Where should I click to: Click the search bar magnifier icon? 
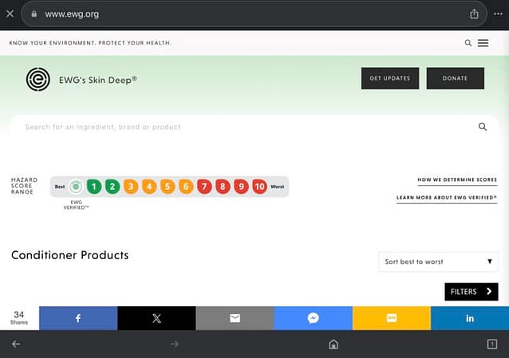(483, 127)
